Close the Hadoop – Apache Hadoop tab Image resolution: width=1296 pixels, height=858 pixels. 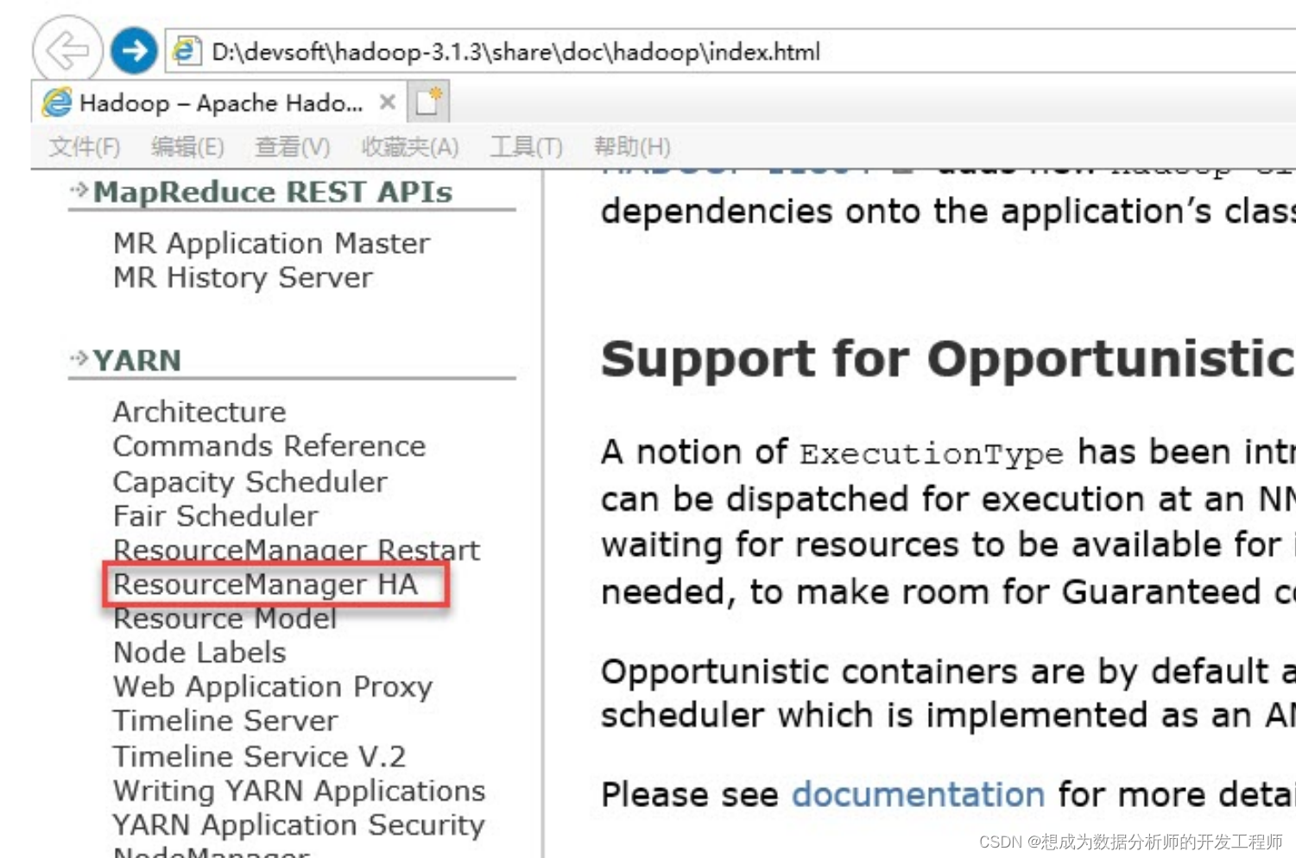pyautogui.click(x=388, y=102)
